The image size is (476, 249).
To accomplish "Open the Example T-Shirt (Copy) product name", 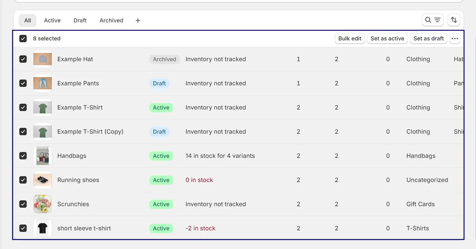I will (90, 132).
